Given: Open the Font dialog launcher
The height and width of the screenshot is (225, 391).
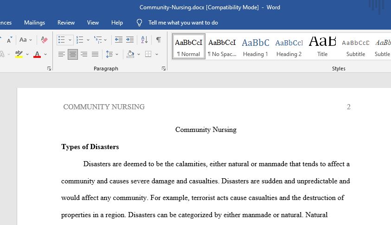Looking at the screenshot, I should point(49,69).
